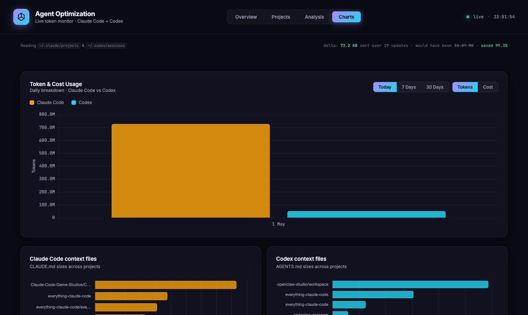The image size is (528, 315).
Task: Open the Overview tab
Action: (x=246, y=17)
